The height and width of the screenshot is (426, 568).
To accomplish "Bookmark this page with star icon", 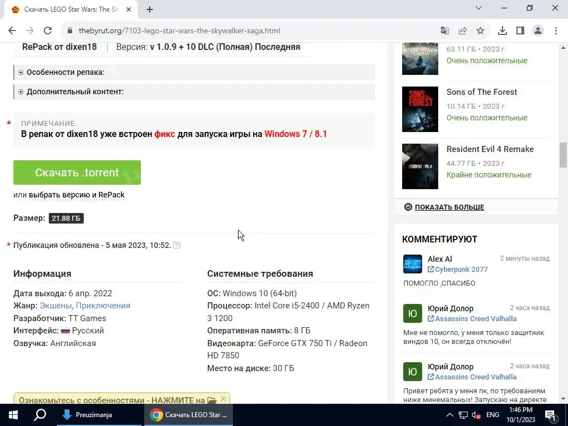I will (x=480, y=31).
